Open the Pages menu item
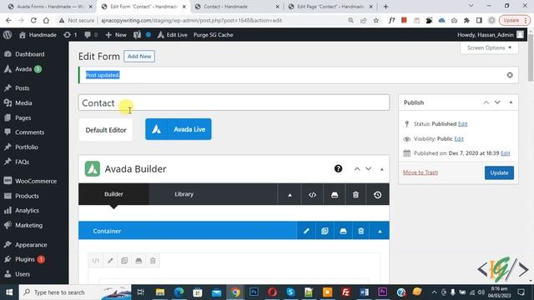 [x=23, y=117]
